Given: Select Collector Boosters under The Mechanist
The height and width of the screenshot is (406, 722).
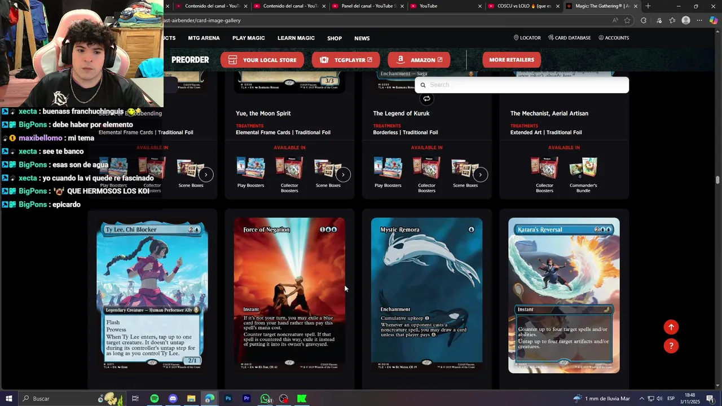Looking at the screenshot, I should pos(544,175).
